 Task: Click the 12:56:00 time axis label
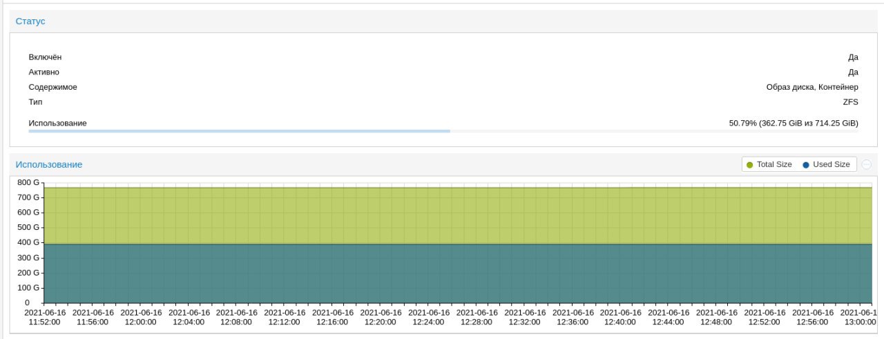[812, 317]
